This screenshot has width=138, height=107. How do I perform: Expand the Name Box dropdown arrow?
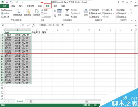tap(14, 25)
